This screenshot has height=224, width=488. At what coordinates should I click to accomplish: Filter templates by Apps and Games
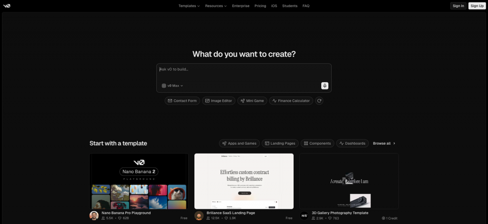pyautogui.click(x=239, y=143)
